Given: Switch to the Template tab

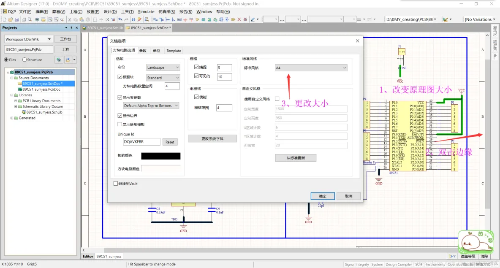Looking at the screenshot, I should tap(174, 51).
